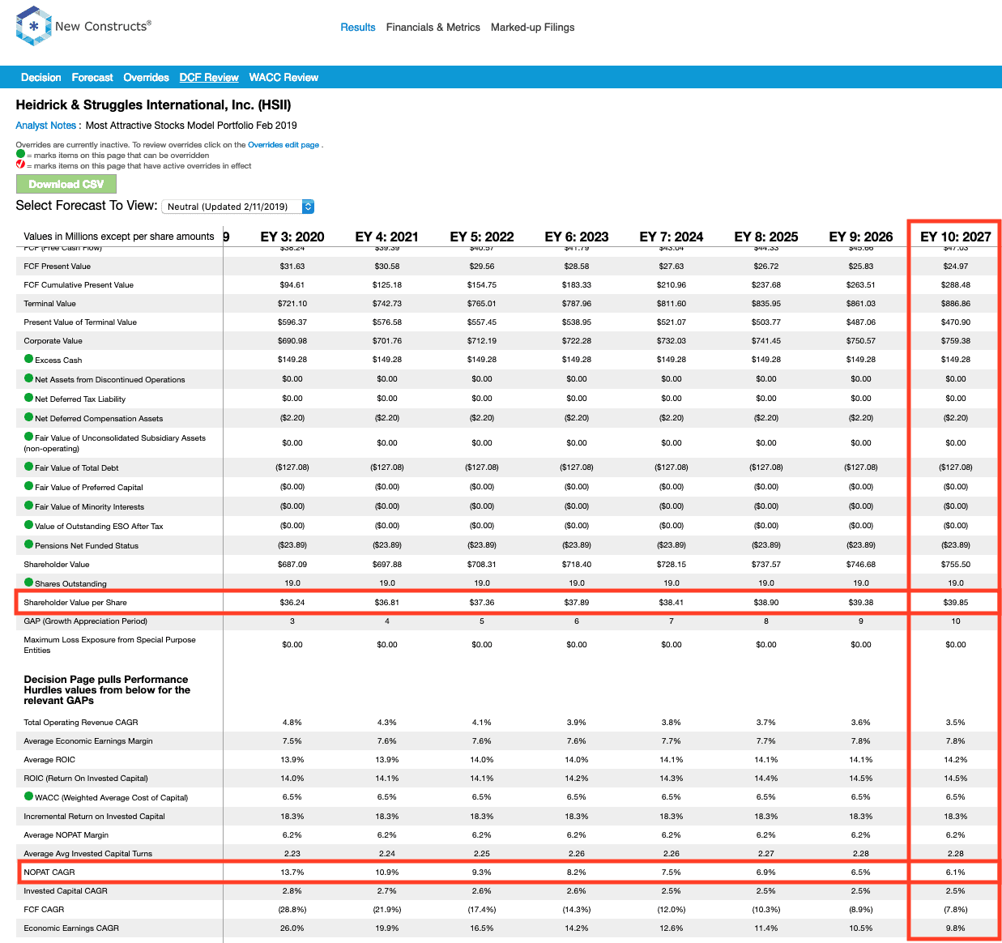Select the 6.1% NOPAT CAGR cell

(956, 873)
